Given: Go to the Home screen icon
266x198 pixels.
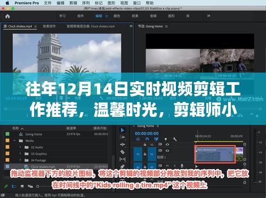Looking at the screenshot, I should [7, 17].
